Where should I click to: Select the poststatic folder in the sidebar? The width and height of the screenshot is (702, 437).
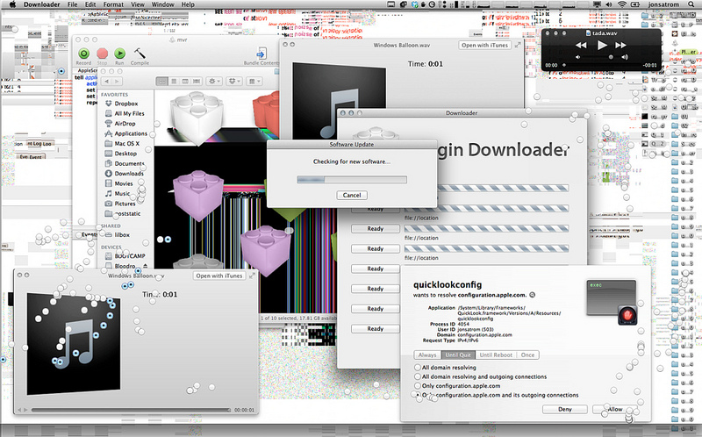click(123, 213)
